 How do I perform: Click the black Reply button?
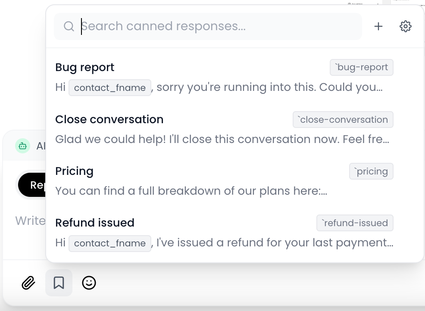[32, 185]
